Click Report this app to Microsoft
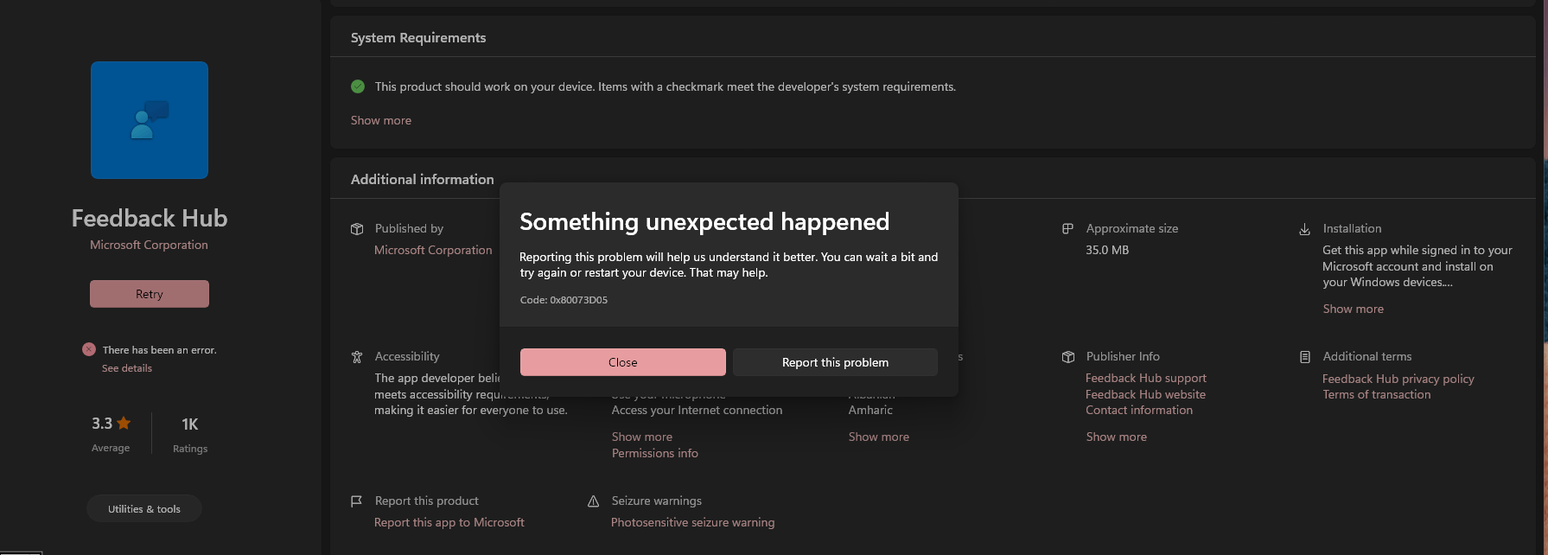This screenshot has width=1548, height=555. point(449,522)
